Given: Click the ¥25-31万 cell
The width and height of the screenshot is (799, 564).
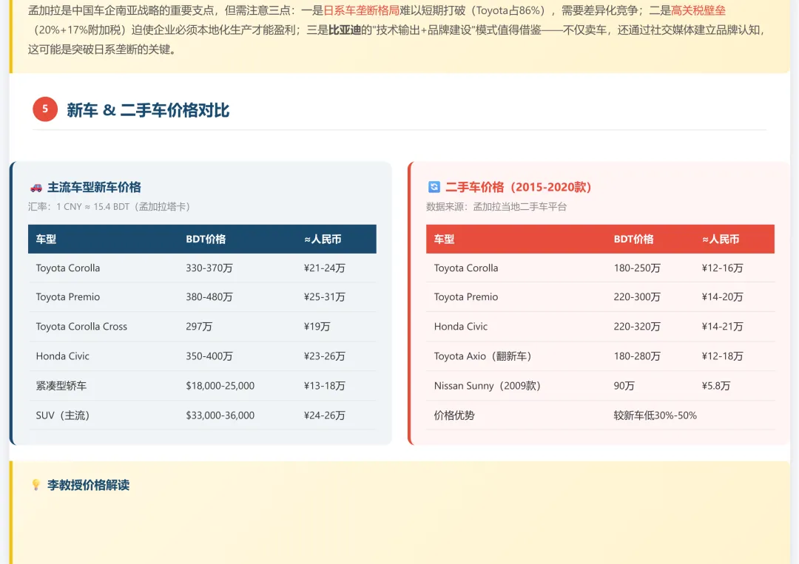Looking at the screenshot, I should point(325,297).
